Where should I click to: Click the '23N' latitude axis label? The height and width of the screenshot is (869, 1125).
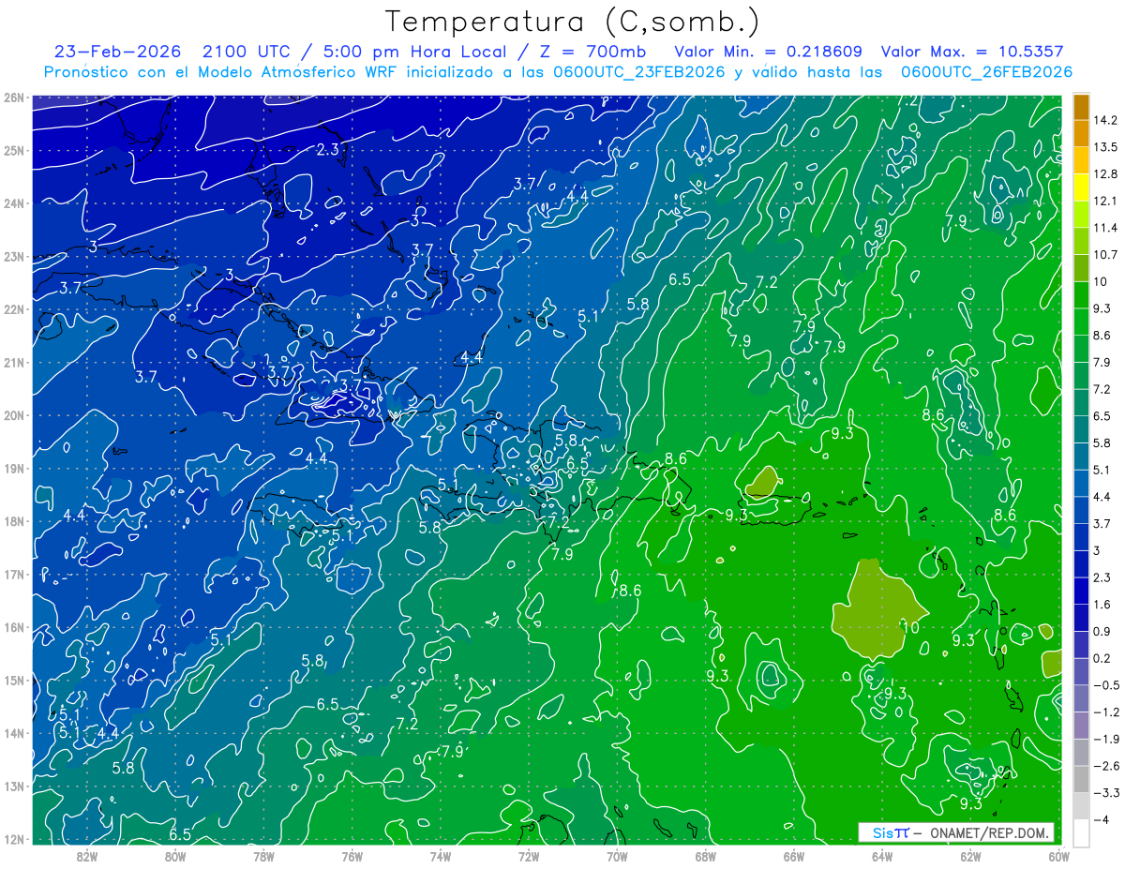pos(14,256)
